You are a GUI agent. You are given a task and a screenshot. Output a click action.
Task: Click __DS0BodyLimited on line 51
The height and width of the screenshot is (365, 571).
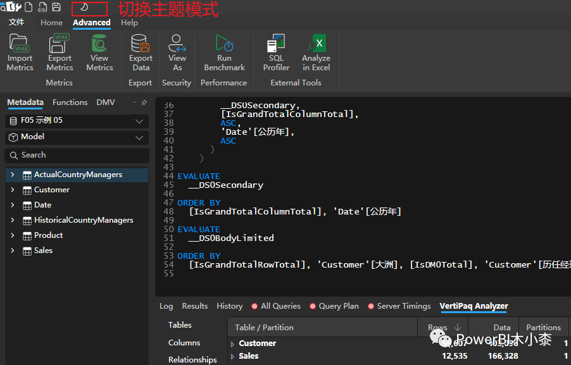[x=231, y=238]
